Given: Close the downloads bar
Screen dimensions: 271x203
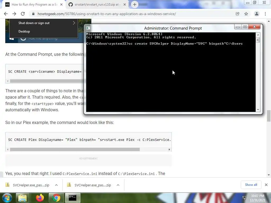Looking at the screenshot, I should click(x=266, y=185).
